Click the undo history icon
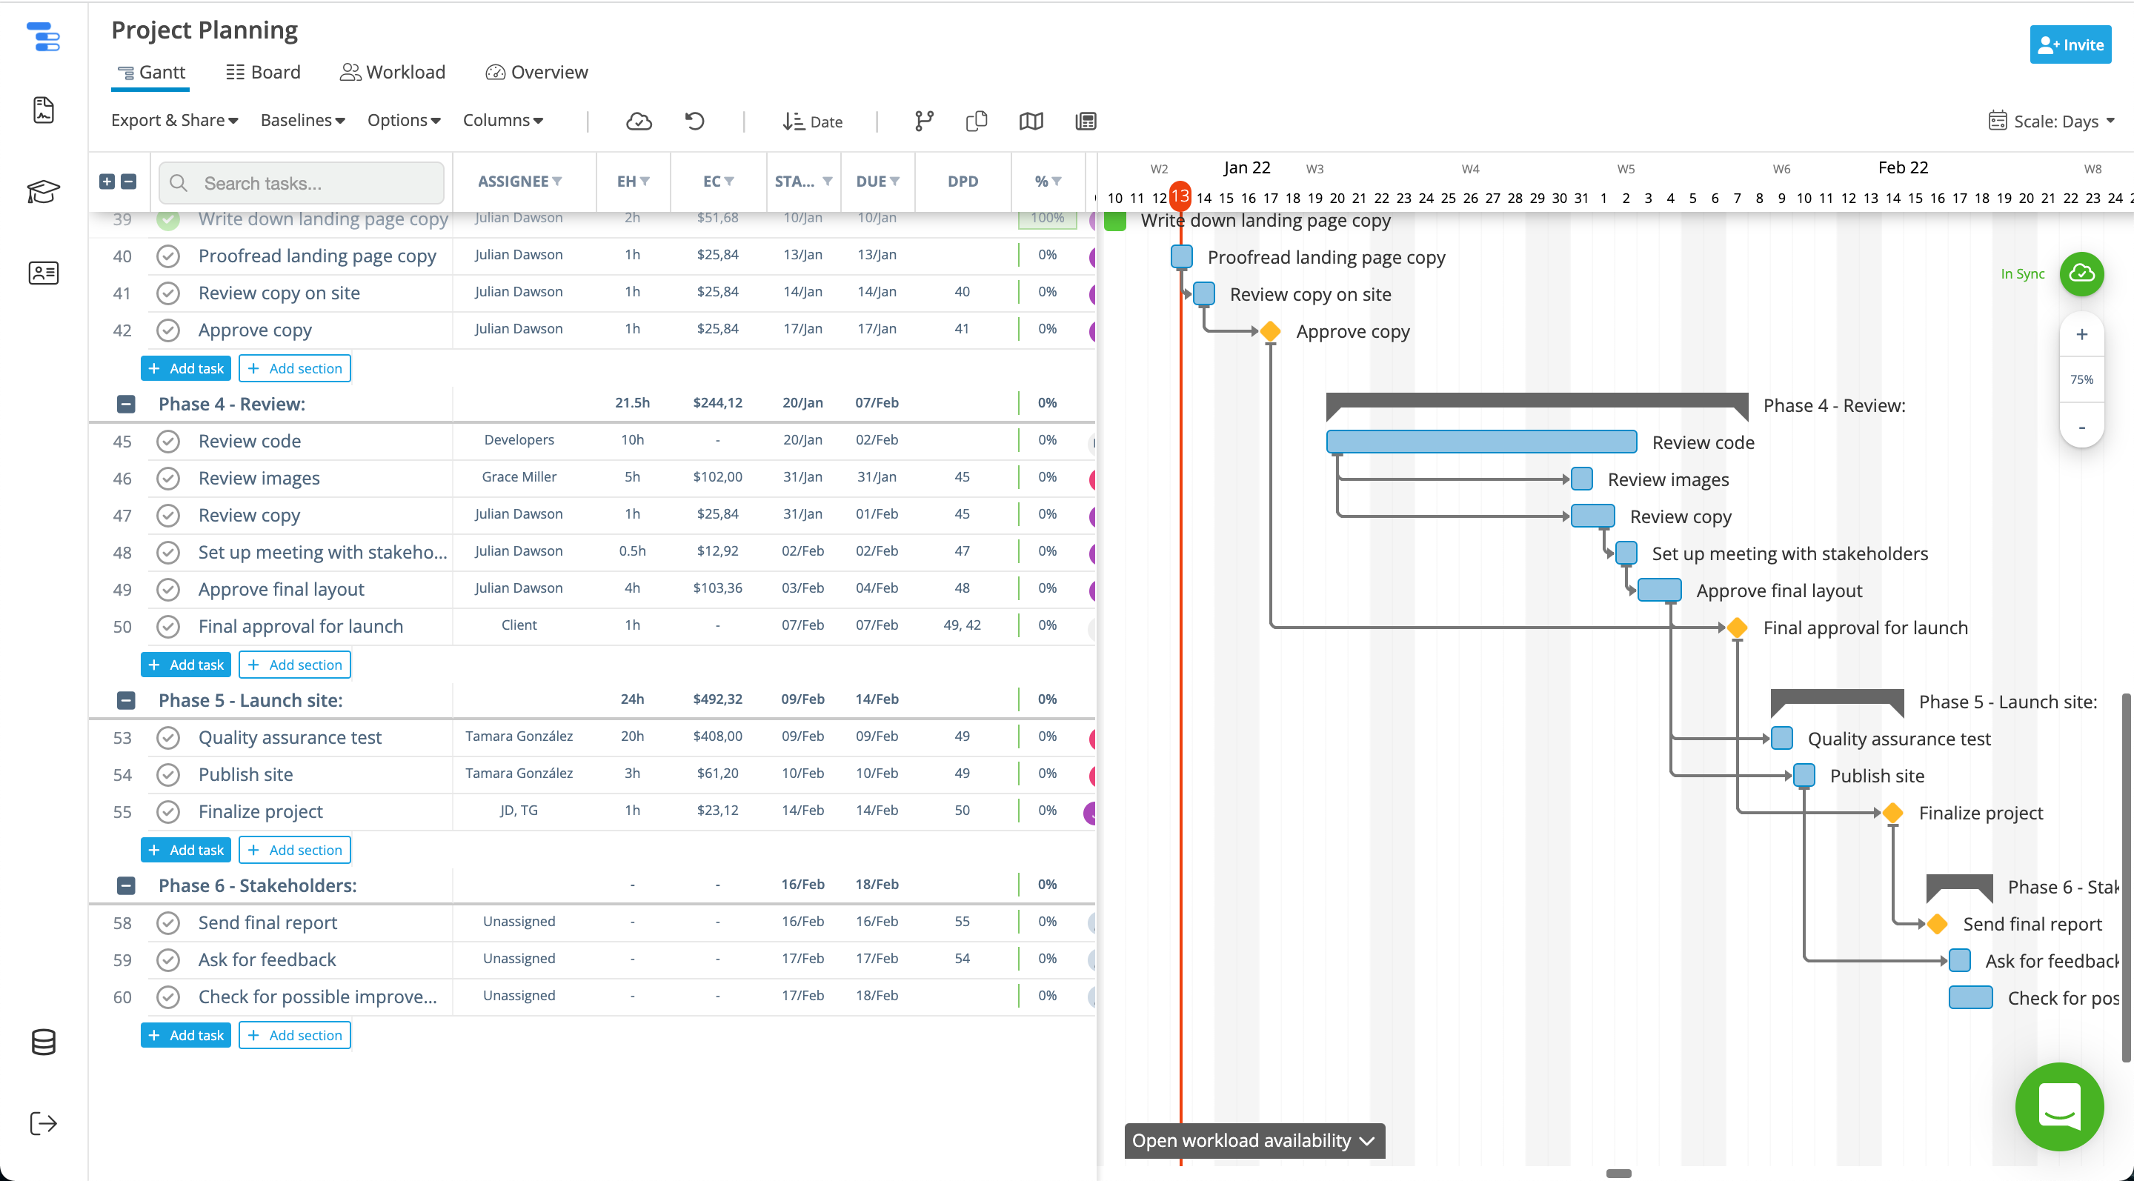 coord(694,121)
